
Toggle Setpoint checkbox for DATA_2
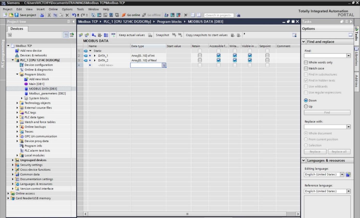point(267,60)
